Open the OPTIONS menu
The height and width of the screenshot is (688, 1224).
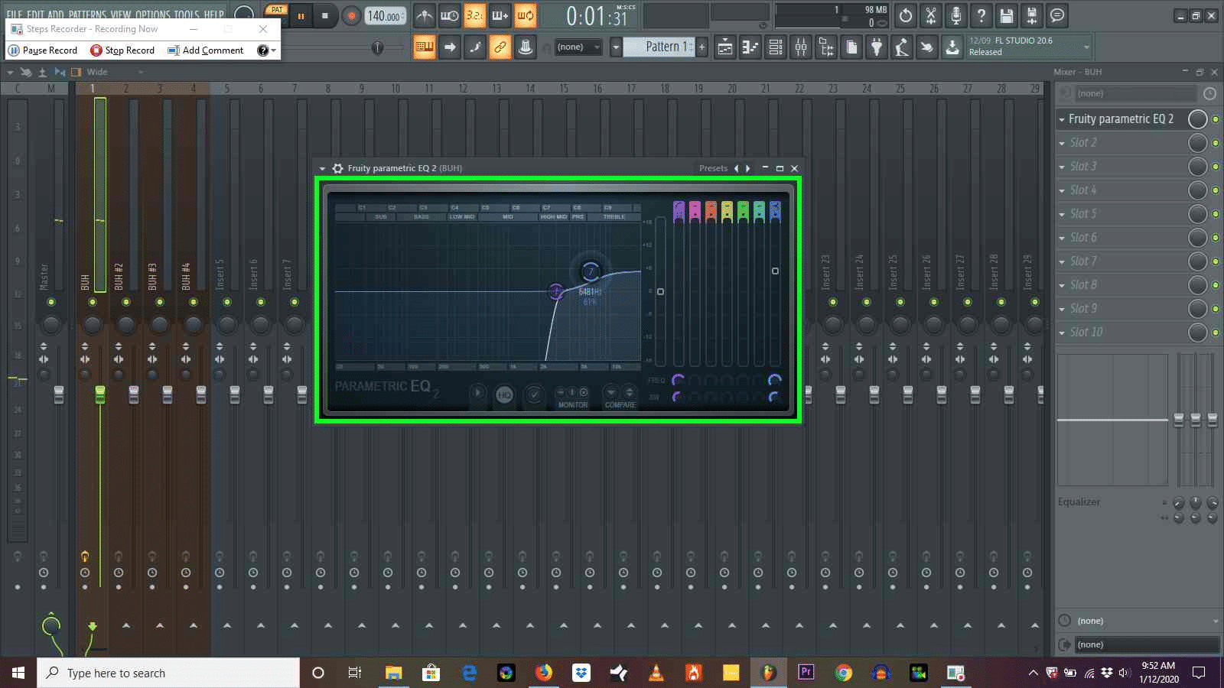153,15
